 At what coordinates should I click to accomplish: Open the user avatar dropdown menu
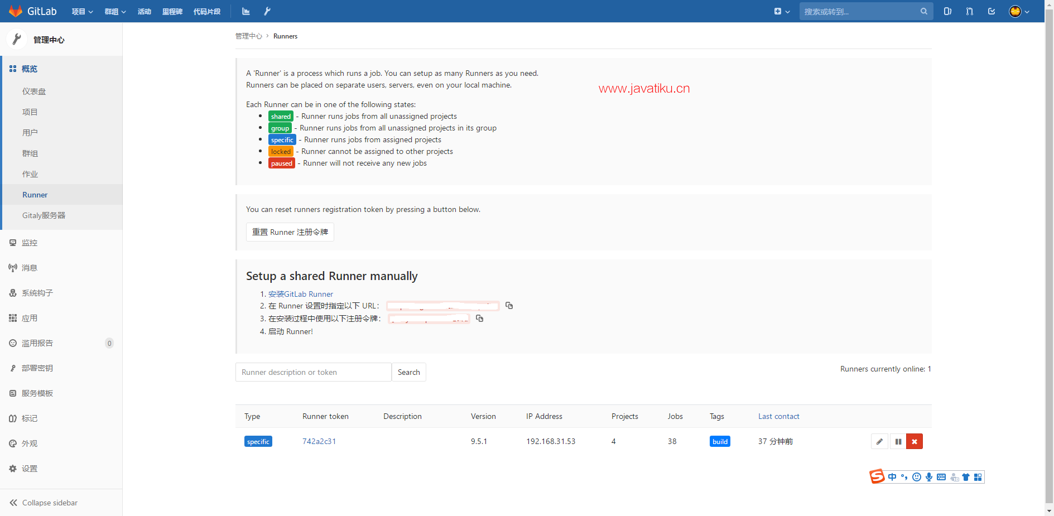point(1019,11)
